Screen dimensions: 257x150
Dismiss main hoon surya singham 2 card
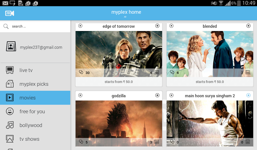click(172, 95)
